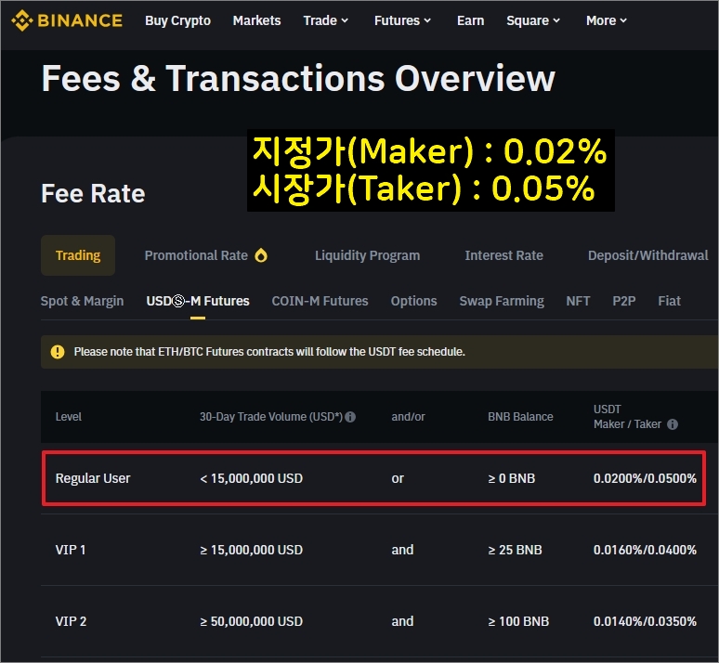Image resolution: width=719 pixels, height=663 pixels.
Task: Open Buy Crypto in the top navigation
Action: [x=178, y=20]
